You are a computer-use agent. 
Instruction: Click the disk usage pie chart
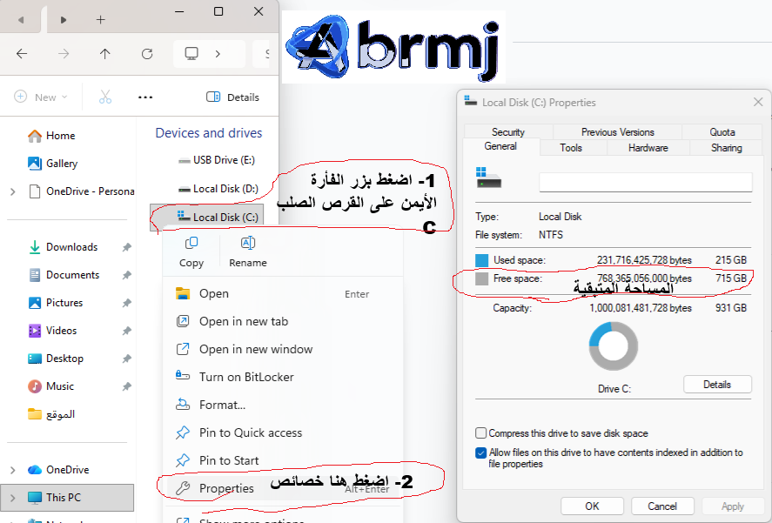click(x=614, y=345)
